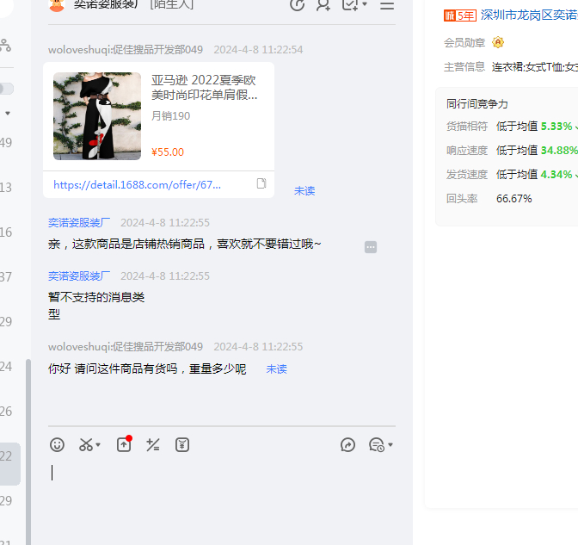Click the price ¥55.00 on product card

pyautogui.click(x=168, y=152)
